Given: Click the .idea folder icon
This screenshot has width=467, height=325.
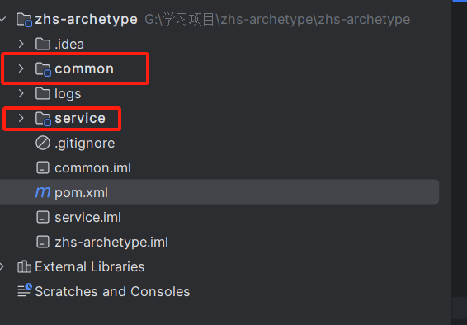Looking at the screenshot, I should click(x=43, y=44).
